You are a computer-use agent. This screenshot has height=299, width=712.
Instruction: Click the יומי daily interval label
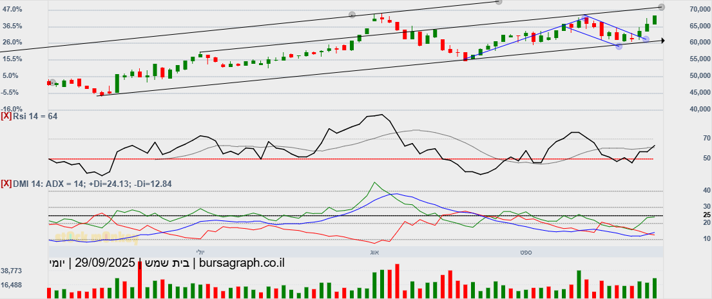[x=57, y=263]
